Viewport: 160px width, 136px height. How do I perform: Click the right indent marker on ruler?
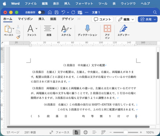[136, 44]
